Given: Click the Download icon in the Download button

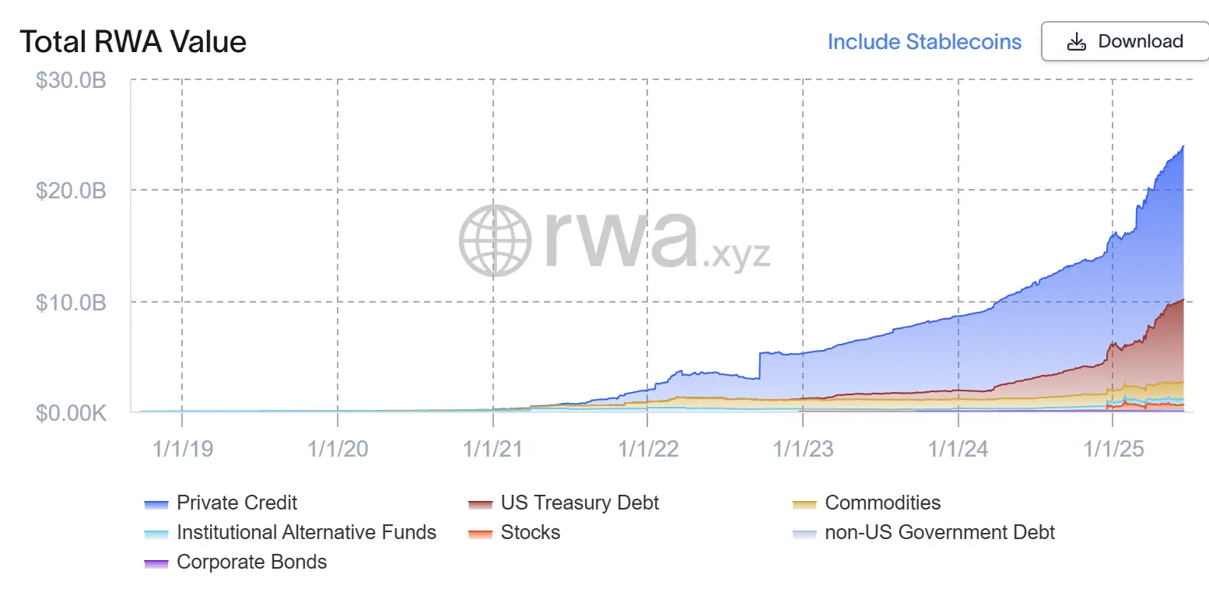Looking at the screenshot, I should tap(1078, 41).
